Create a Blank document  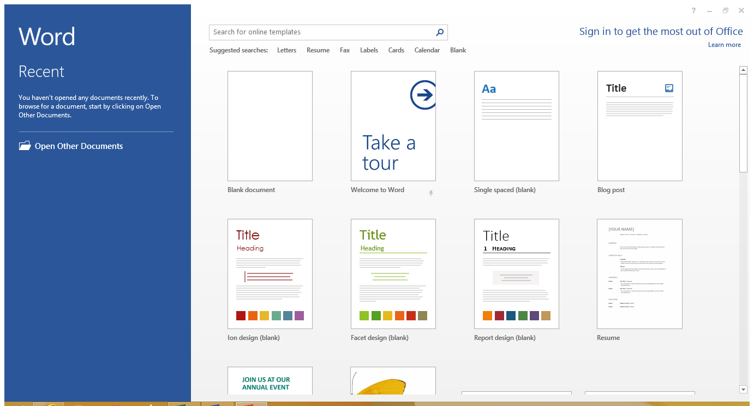point(270,126)
